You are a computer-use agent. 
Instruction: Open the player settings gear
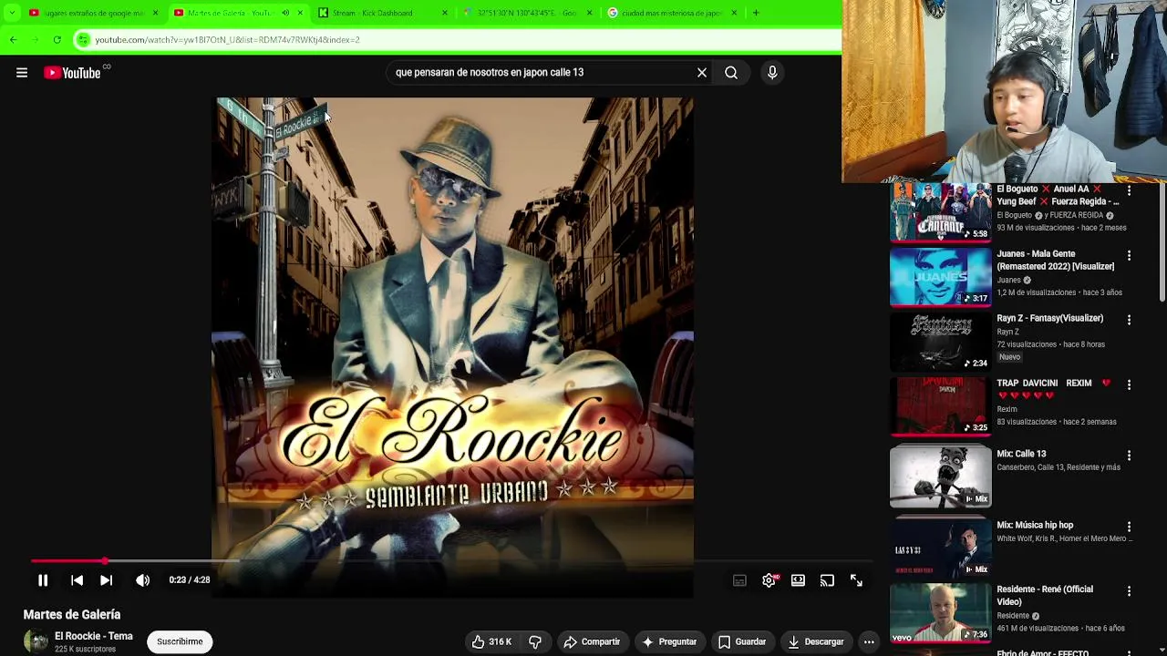[x=769, y=580]
